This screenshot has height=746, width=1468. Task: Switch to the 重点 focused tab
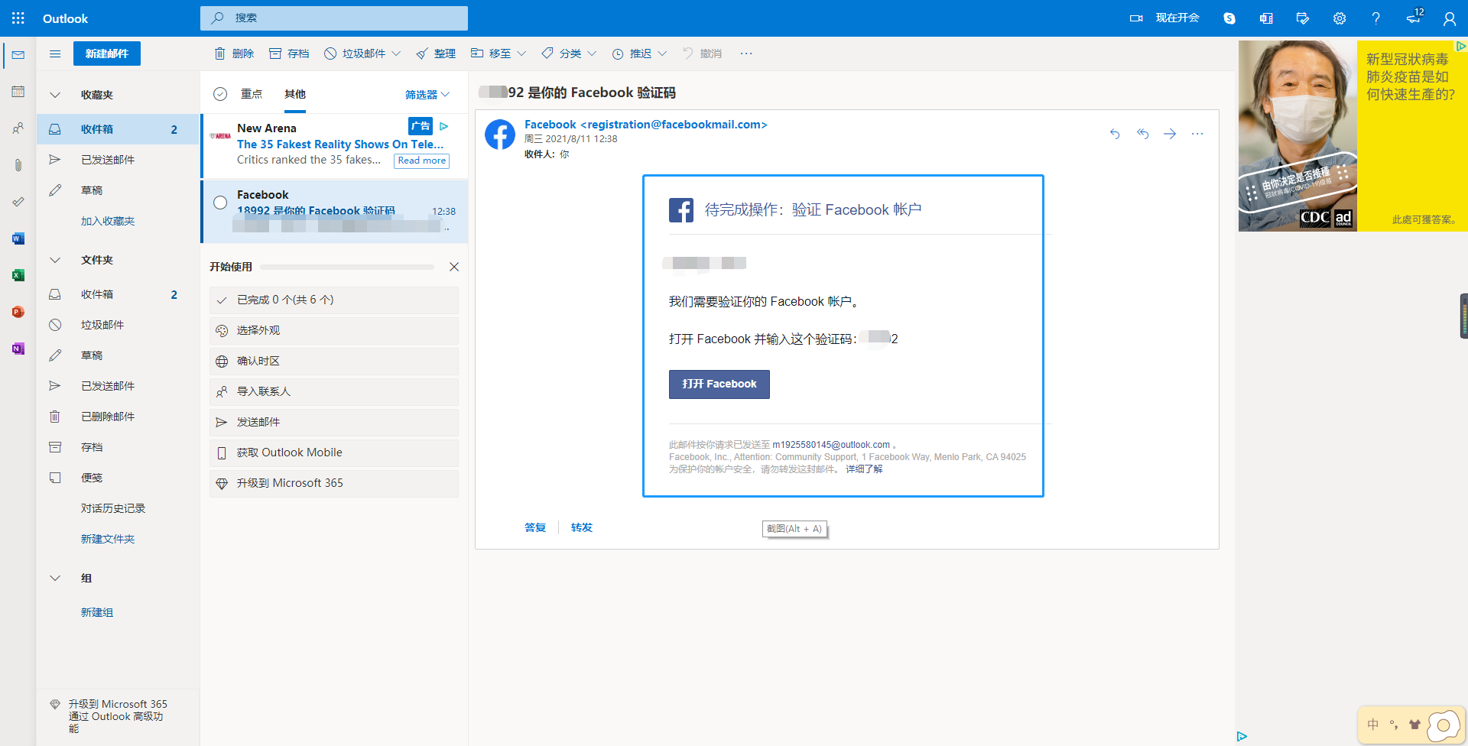pyautogui.click(x=251, y=94)
